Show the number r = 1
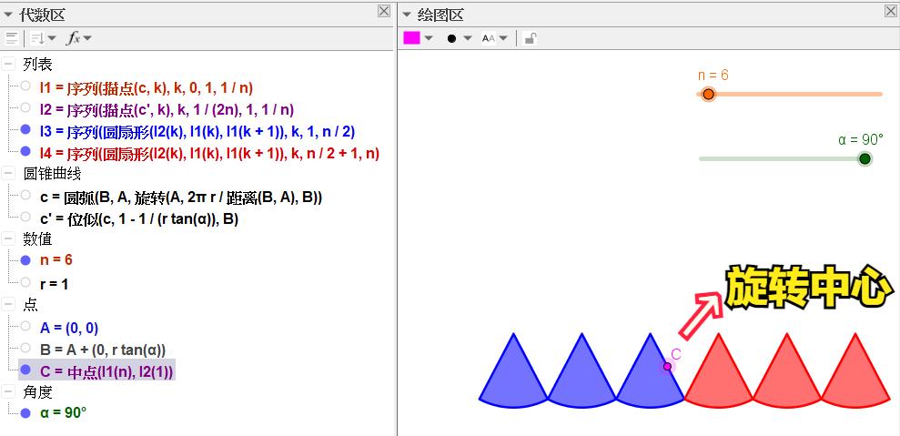This screenshot has height=436, width=900. click(25, 283)
